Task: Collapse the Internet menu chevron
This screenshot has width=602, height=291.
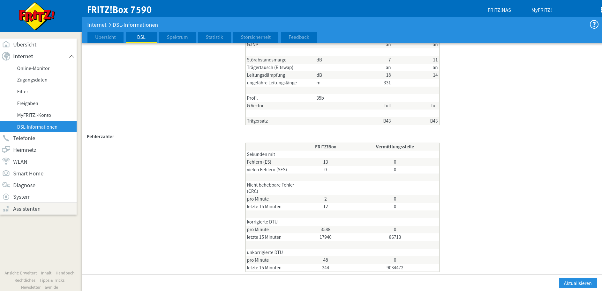Action: pos(71,56)
